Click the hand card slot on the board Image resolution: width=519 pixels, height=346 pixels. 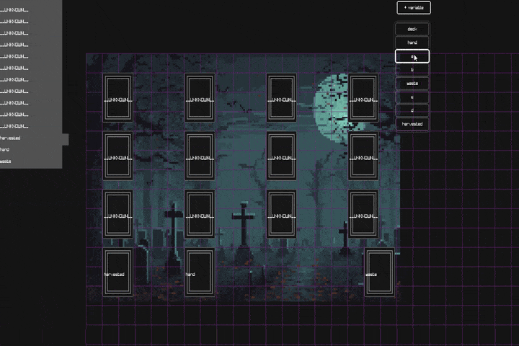200,272
